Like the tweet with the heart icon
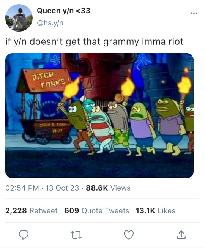 (x=129, y=235)
